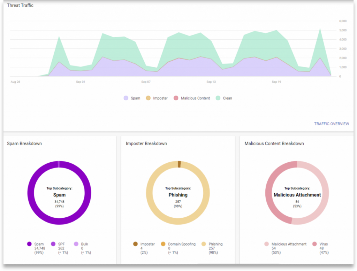This screenshot has height=271, width=357.
Task: Click the Sep 19 axis date label
Action: coord(276,82)
